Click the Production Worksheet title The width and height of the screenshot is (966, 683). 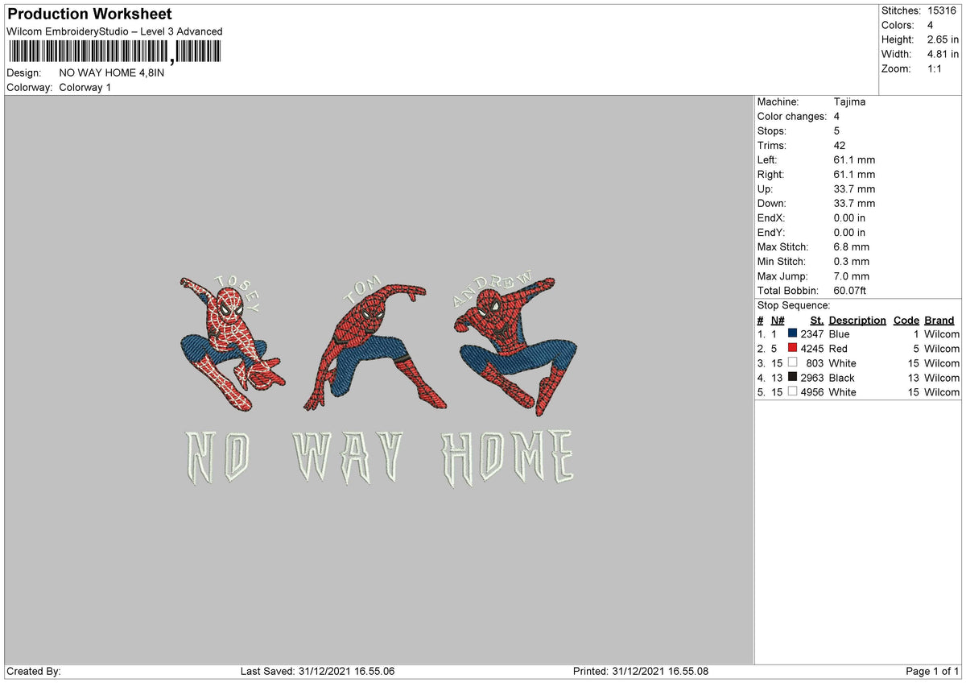(89, 14)
